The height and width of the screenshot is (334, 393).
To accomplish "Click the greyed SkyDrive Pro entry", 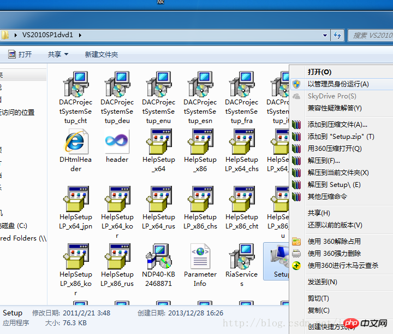I will (332, 96).
